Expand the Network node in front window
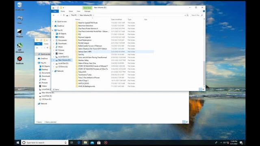The image size is (260, 146). (x=53, y=71)
